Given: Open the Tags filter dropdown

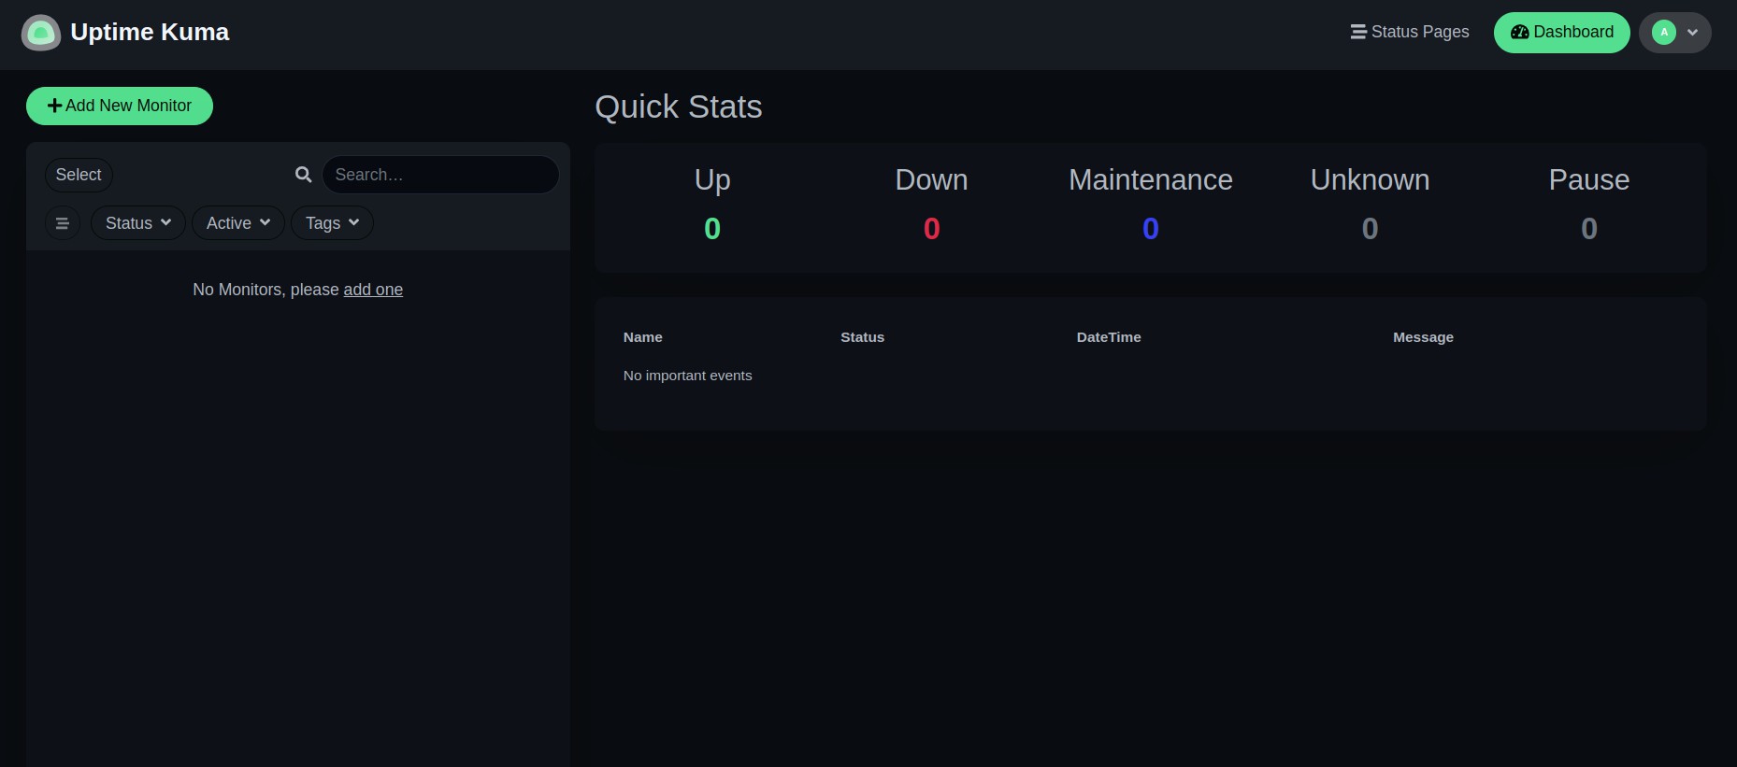Looking at the screenshot, I should point(332,223).
